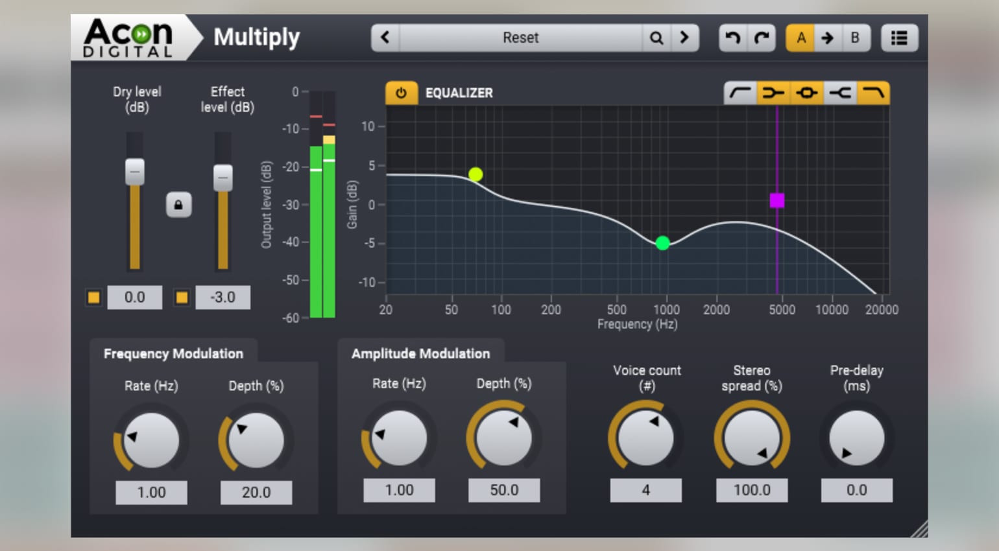Toggle the high-cut filter band
The image size is (999, 551).
(873, 93)
